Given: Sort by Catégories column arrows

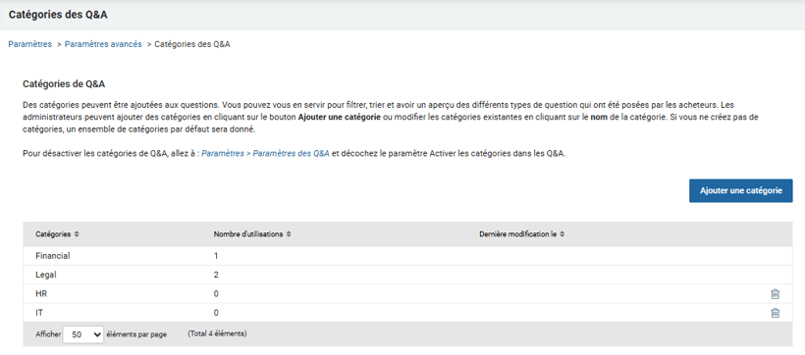Looking at the screenshot, I should pyautogui.click(x=77, y=234).
